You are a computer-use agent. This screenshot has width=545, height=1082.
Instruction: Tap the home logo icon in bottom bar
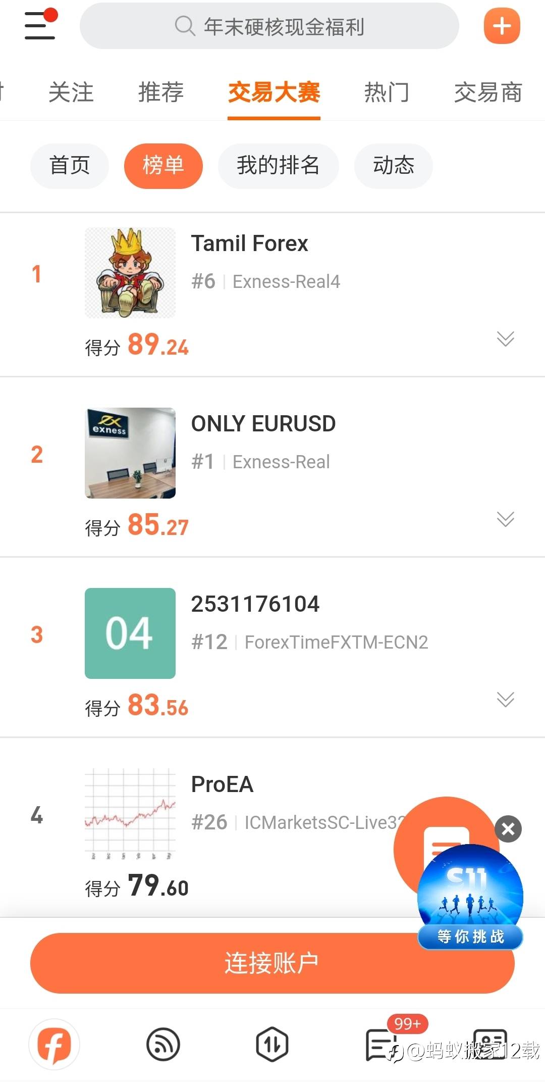click(54, 1045)
